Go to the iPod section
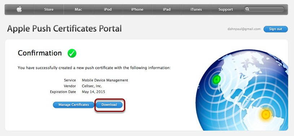 (x=108, y=9)
